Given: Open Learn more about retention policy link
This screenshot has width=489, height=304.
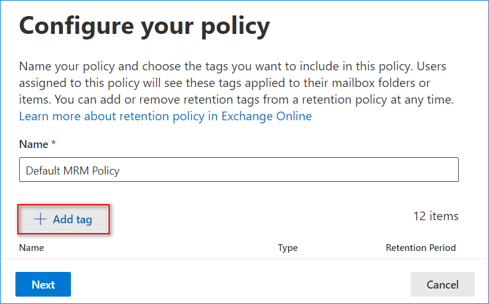Looking at the screenshot, I should pos(165,116).
